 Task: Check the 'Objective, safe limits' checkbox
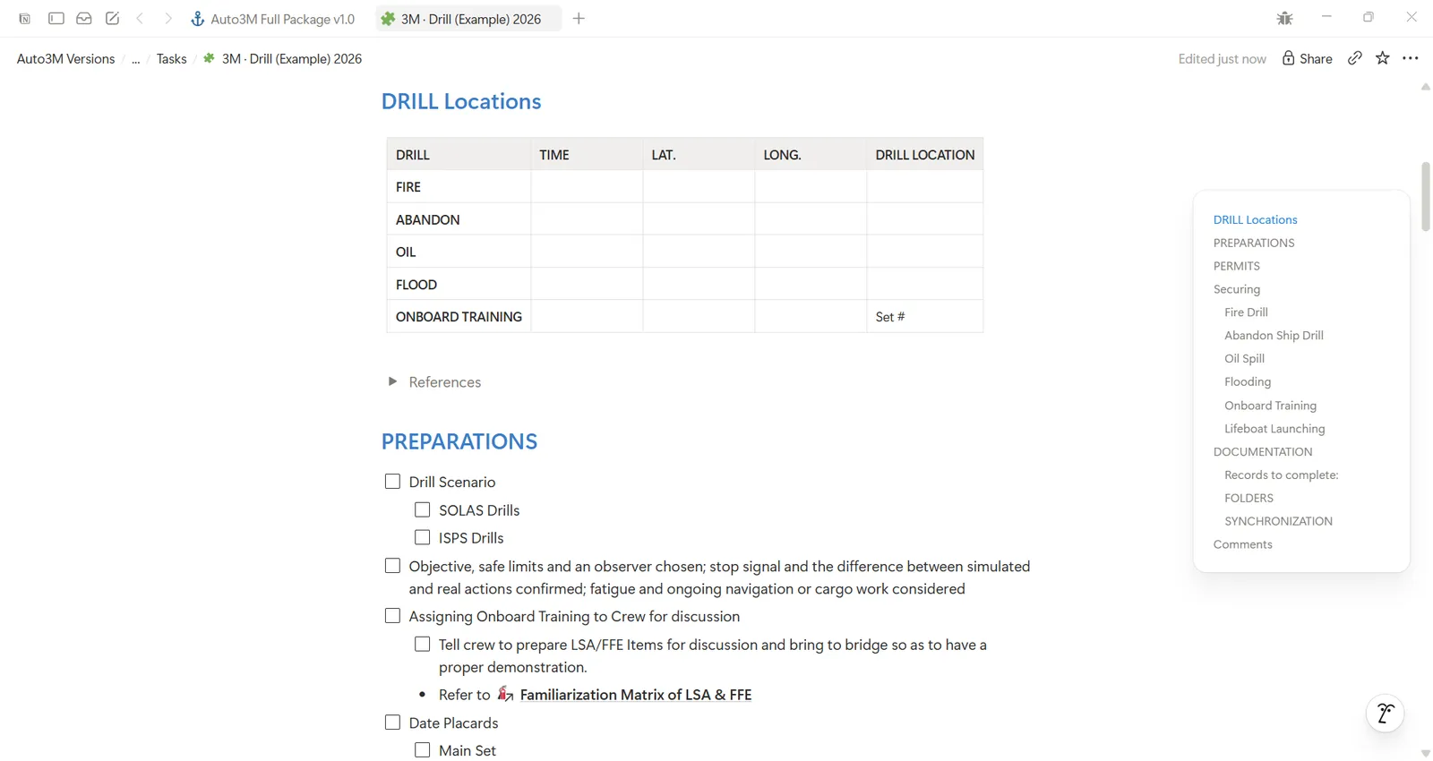tap(392, 566)
